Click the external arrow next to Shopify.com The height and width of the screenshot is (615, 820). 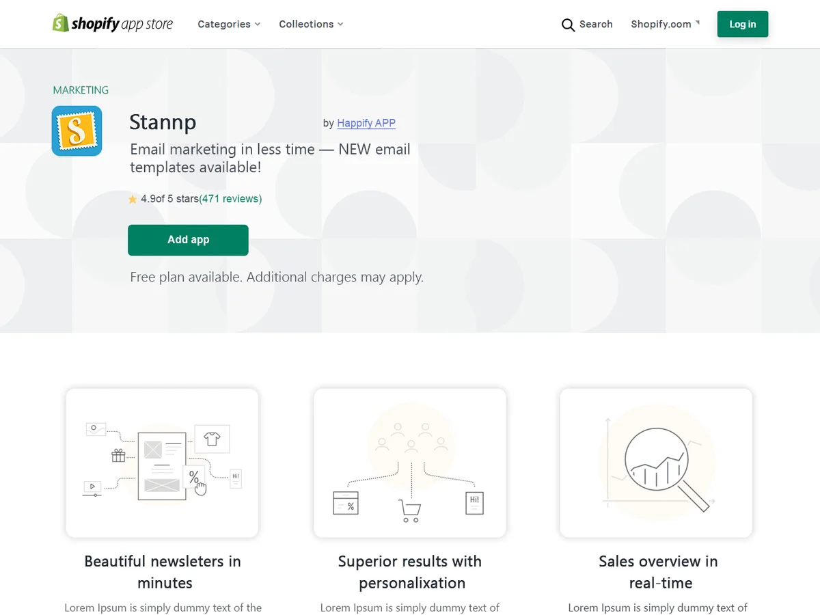pos(698,22)
